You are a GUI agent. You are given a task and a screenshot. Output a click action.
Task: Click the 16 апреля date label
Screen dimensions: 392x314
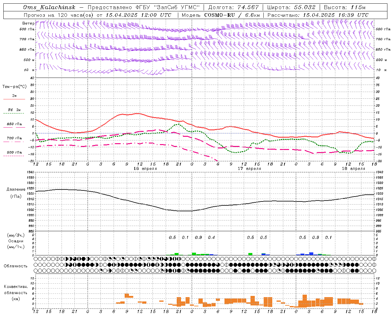point(145,169)
